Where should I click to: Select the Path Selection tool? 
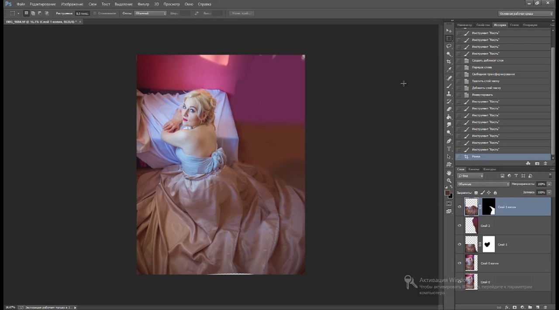click(x=449, y=157)
